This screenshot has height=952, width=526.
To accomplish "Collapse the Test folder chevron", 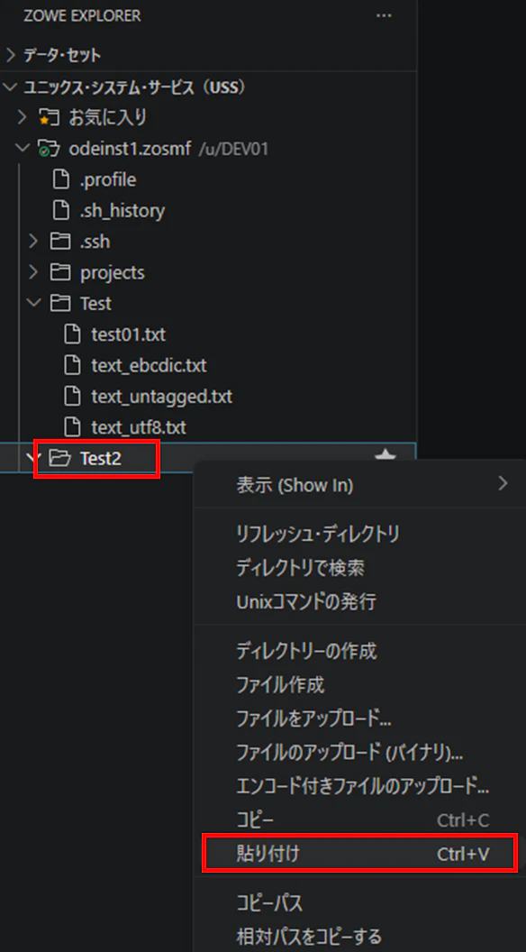I will (34, 303).
